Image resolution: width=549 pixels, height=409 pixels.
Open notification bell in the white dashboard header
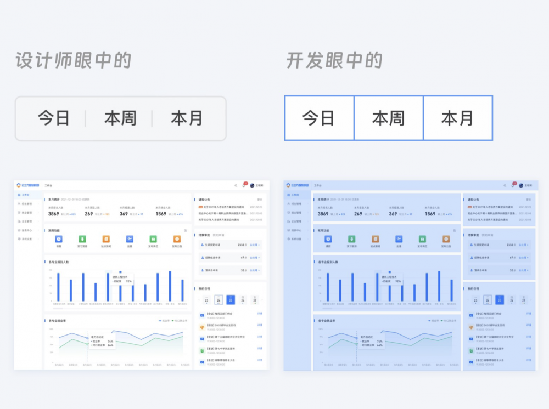[244, 186]
